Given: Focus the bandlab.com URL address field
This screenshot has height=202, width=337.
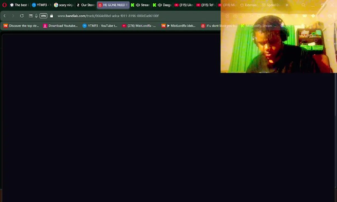Looking at the screenshot, I should [108, 16].
